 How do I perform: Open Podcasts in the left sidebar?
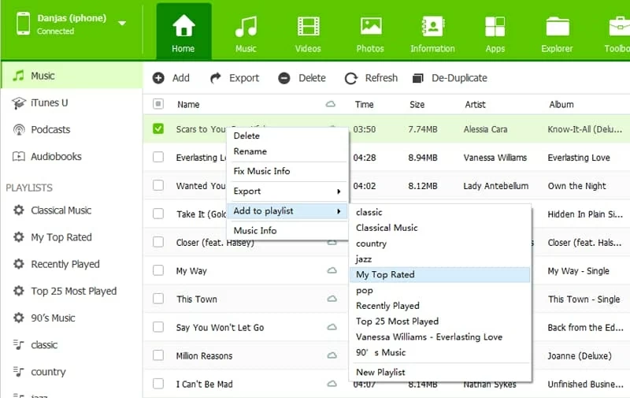coord(50,129)
